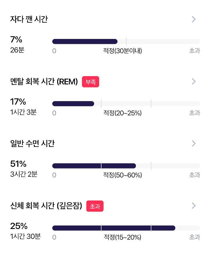The width and height of the screenshot is (210, 256).
Task: Tap the 7% awake percentage value
Action: point(16,40)
